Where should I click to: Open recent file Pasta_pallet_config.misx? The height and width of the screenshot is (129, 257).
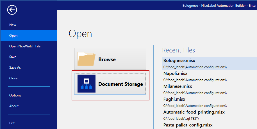pyautogui.click(x=188, y=125)
